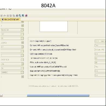Click the Support AMR WB value field
The height and width of the screenshot is (106, 106).
[100, 71]
